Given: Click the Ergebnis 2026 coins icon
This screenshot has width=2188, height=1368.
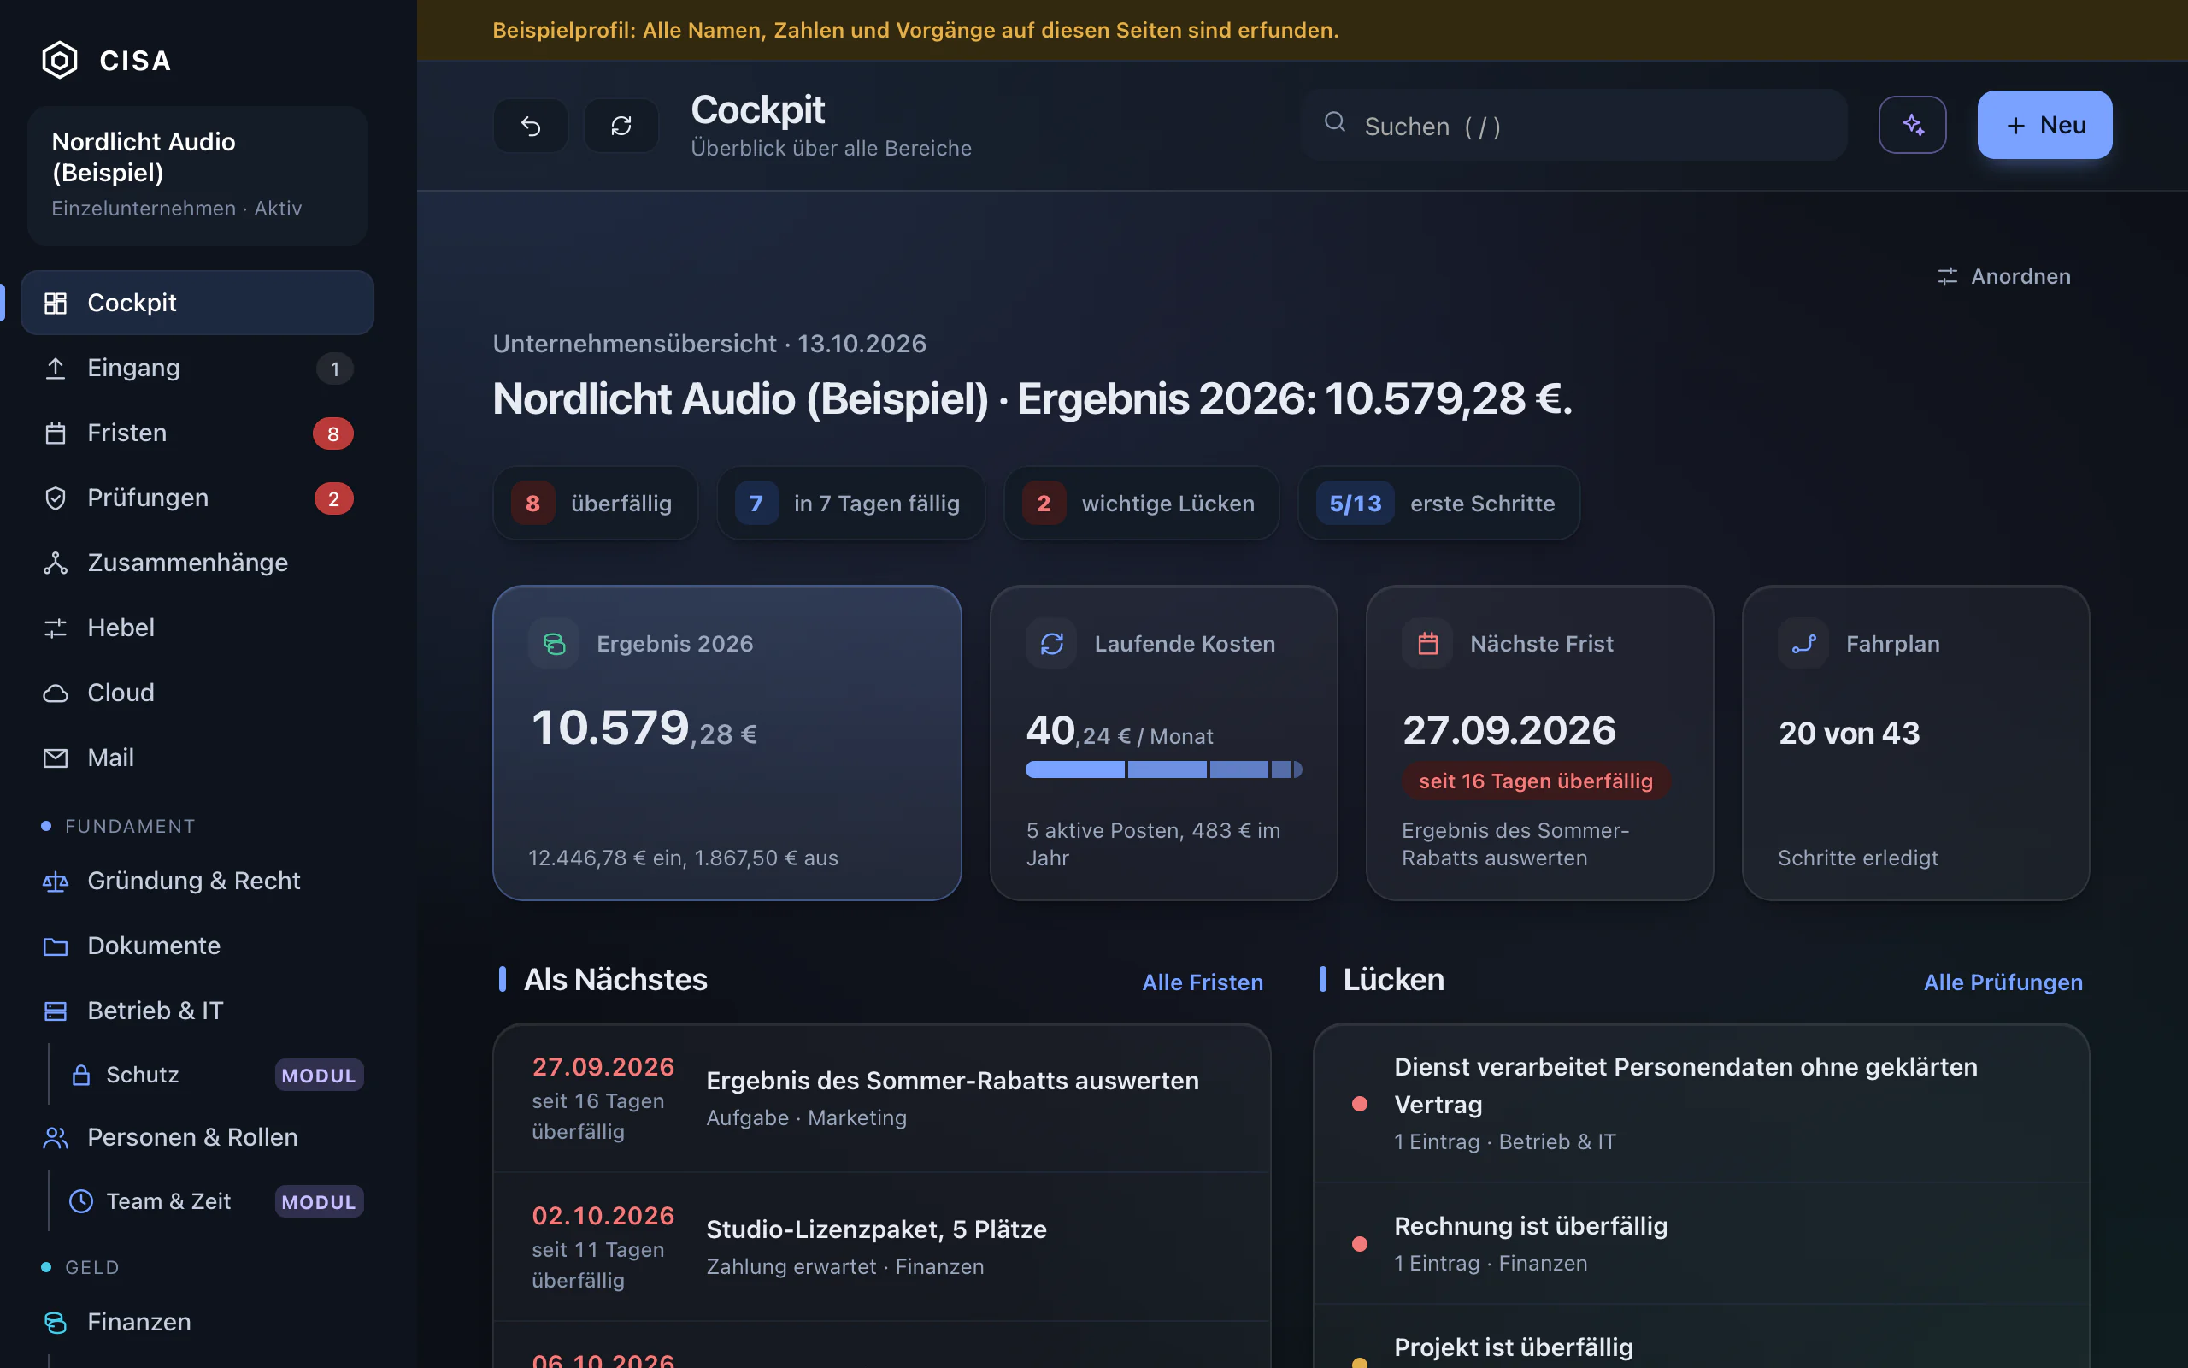Looking at the screenshot, I should (554, 643).
